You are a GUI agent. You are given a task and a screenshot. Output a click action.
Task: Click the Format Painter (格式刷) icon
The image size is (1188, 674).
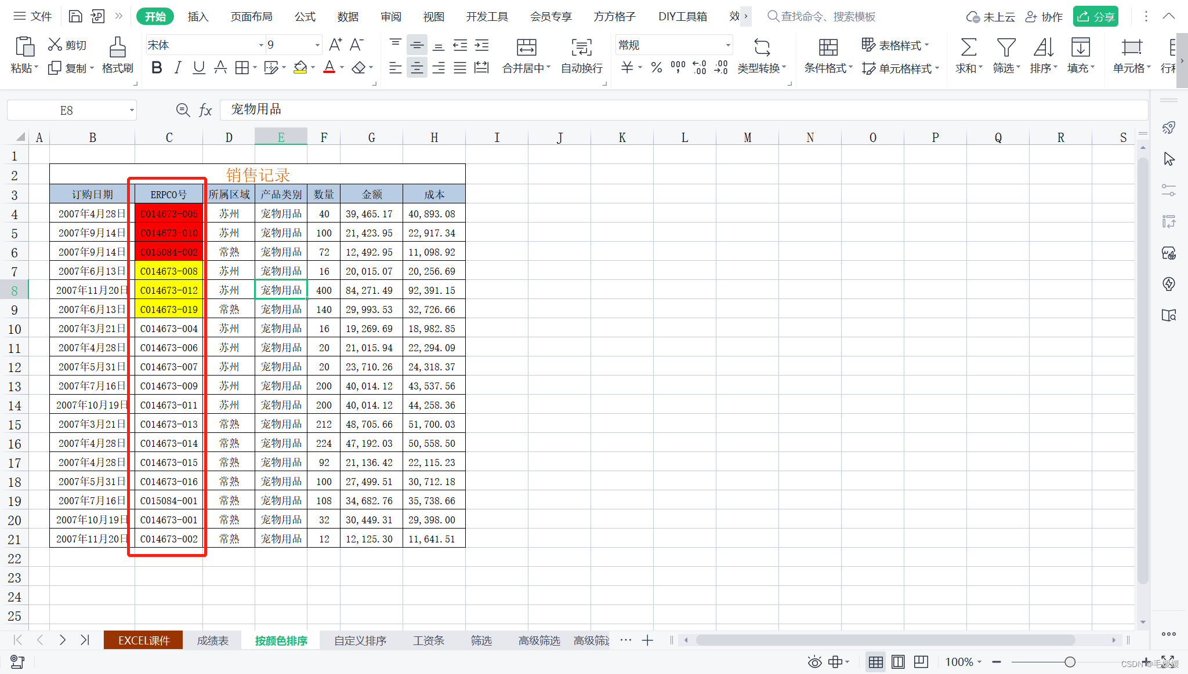117,48
